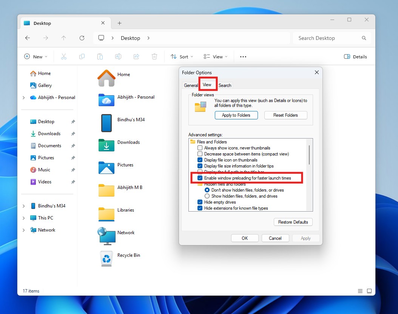Click the Copy icon in the toolbar

click(82, 56)
